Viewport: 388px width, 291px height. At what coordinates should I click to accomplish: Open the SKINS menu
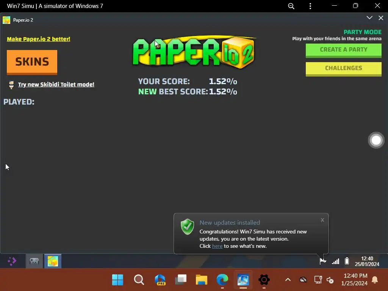click(x=32, y=62)
